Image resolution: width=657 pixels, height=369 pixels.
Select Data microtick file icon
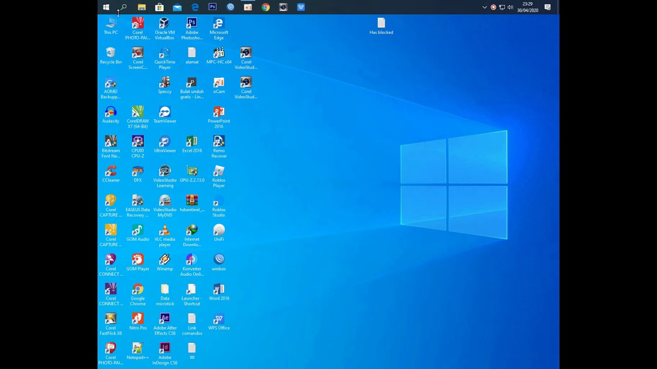tap(165, 295)
